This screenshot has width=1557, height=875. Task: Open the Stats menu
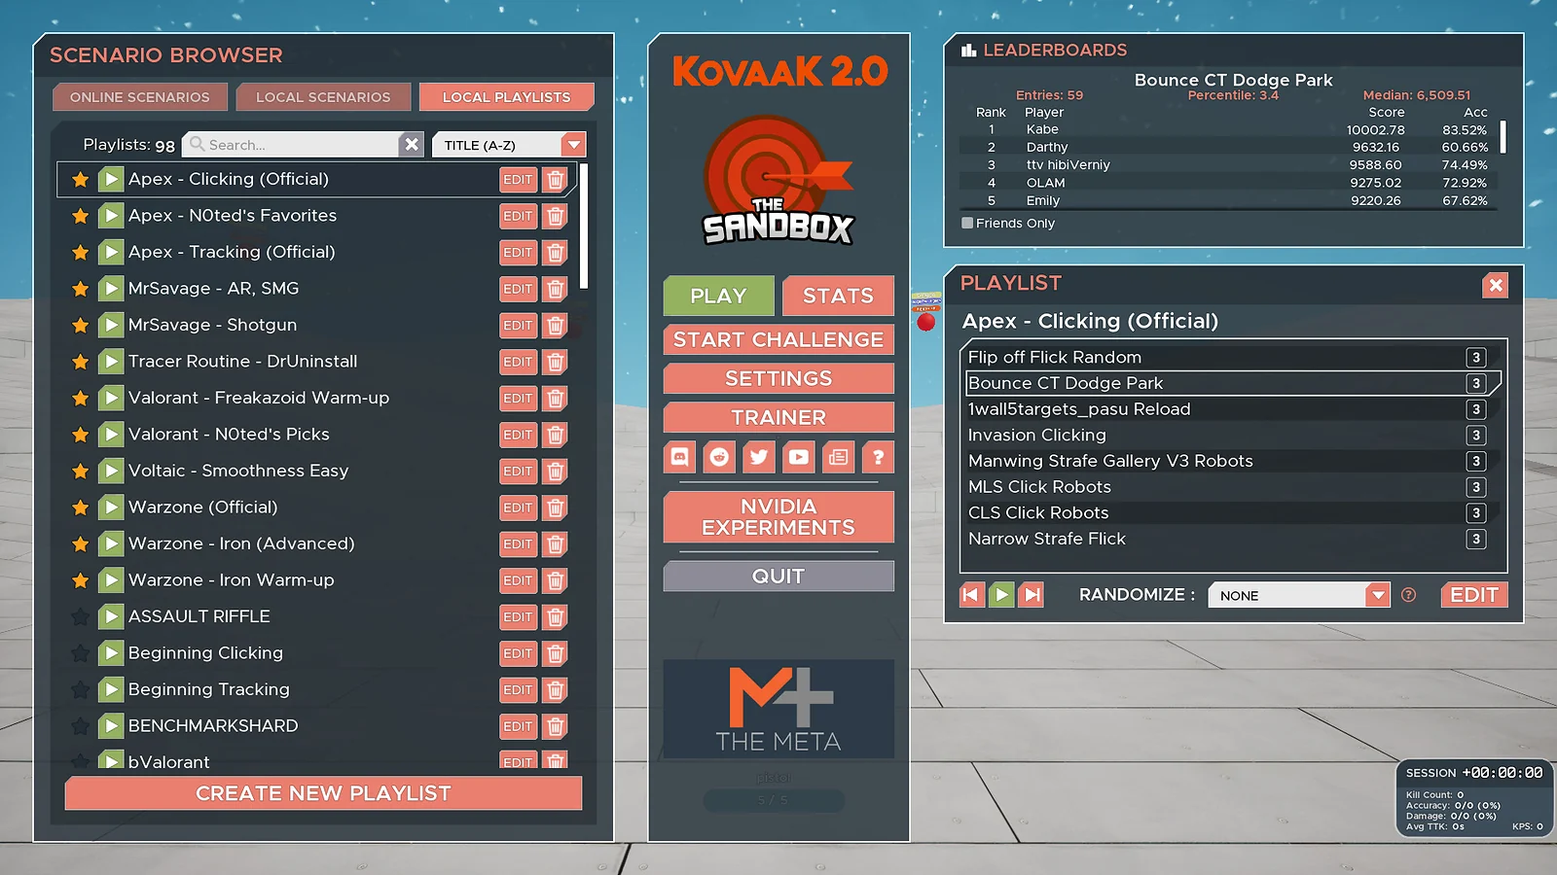[838, 296]
